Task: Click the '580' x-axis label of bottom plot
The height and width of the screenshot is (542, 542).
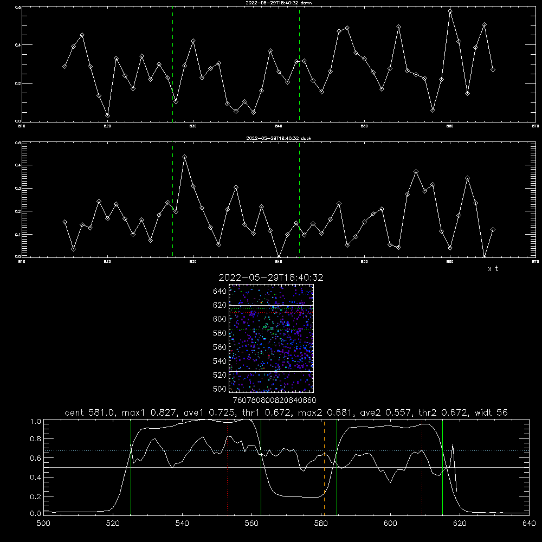Action: (321, 524)
